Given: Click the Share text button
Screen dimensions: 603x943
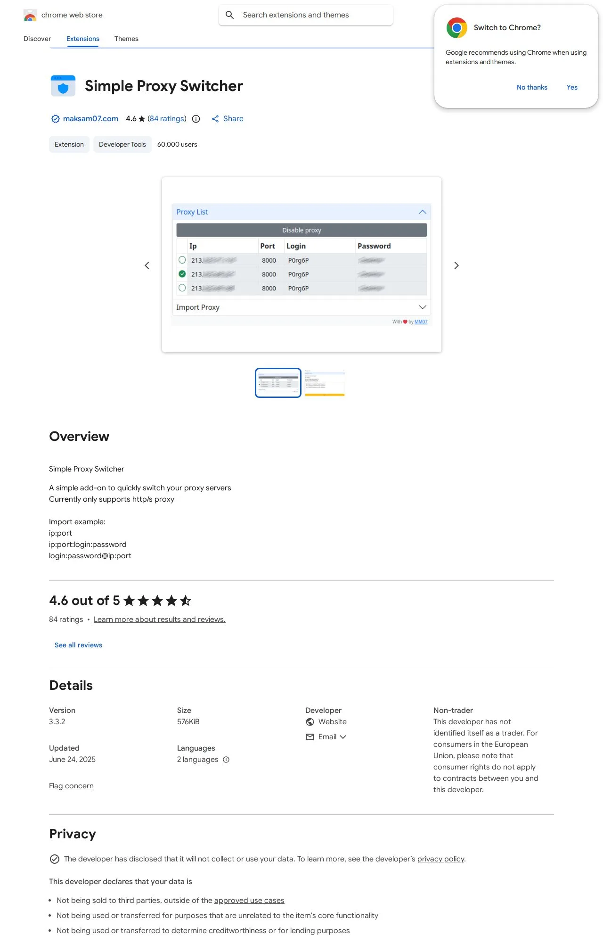Looking at the screenshot, I should click(233, 119).
